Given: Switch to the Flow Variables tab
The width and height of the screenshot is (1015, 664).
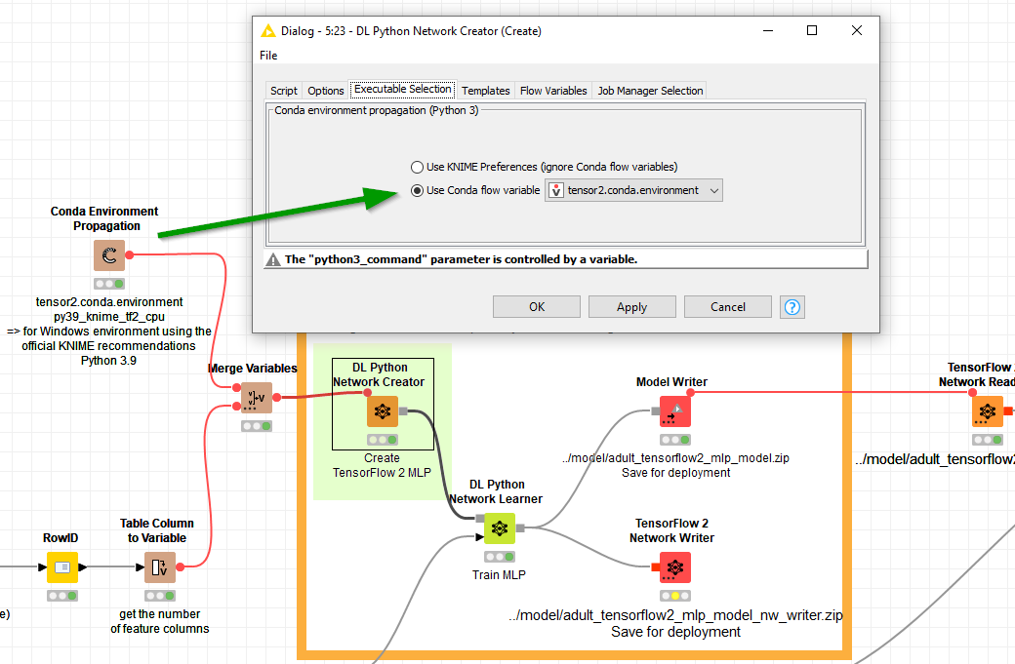Looking at the screenshot, I should click(553, 90).
